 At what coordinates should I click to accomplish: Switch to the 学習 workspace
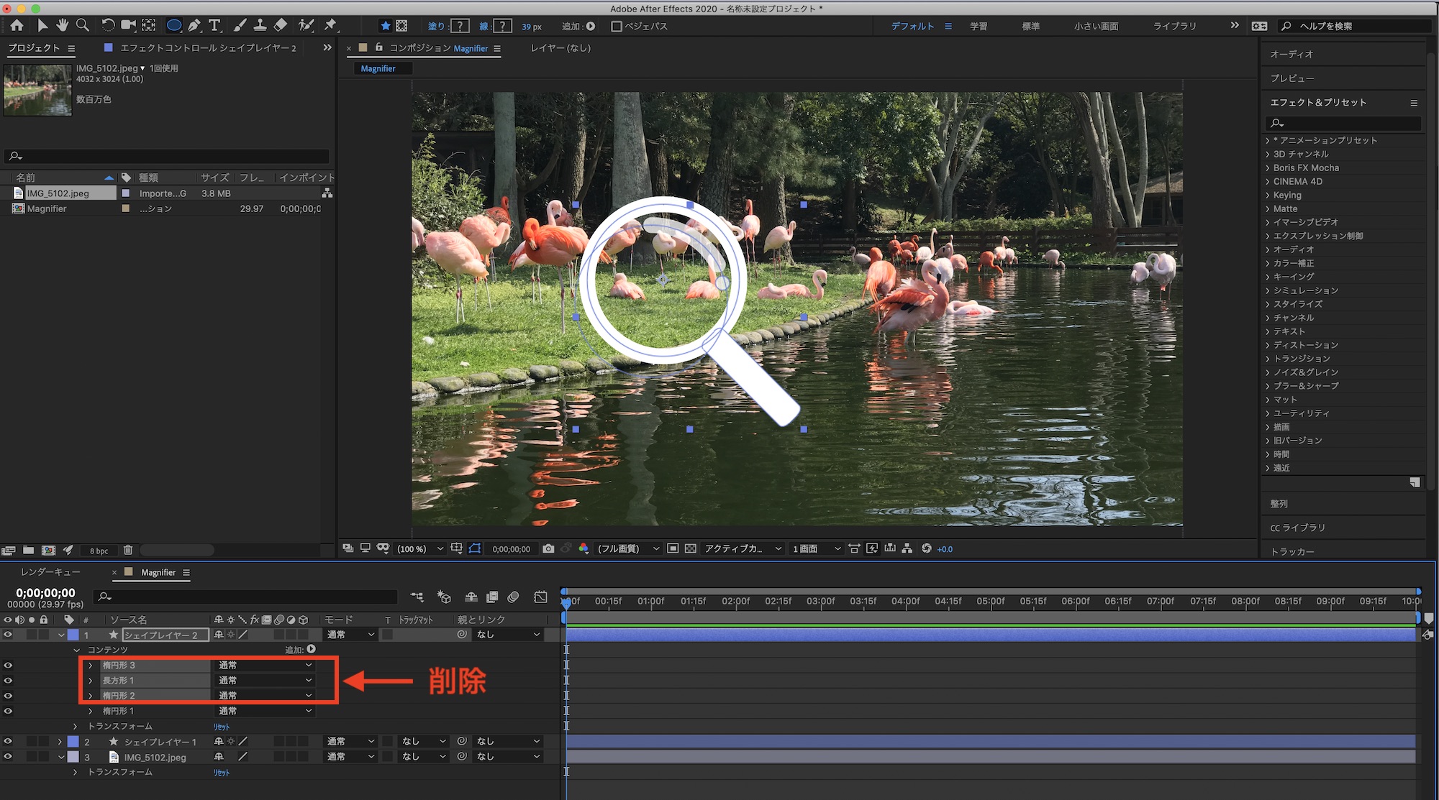point(978,26)
